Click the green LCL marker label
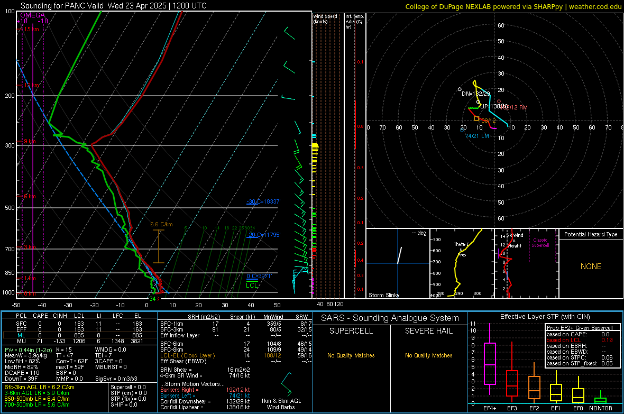624x414 pixels. pyautogui.click(x=252, y=285)
